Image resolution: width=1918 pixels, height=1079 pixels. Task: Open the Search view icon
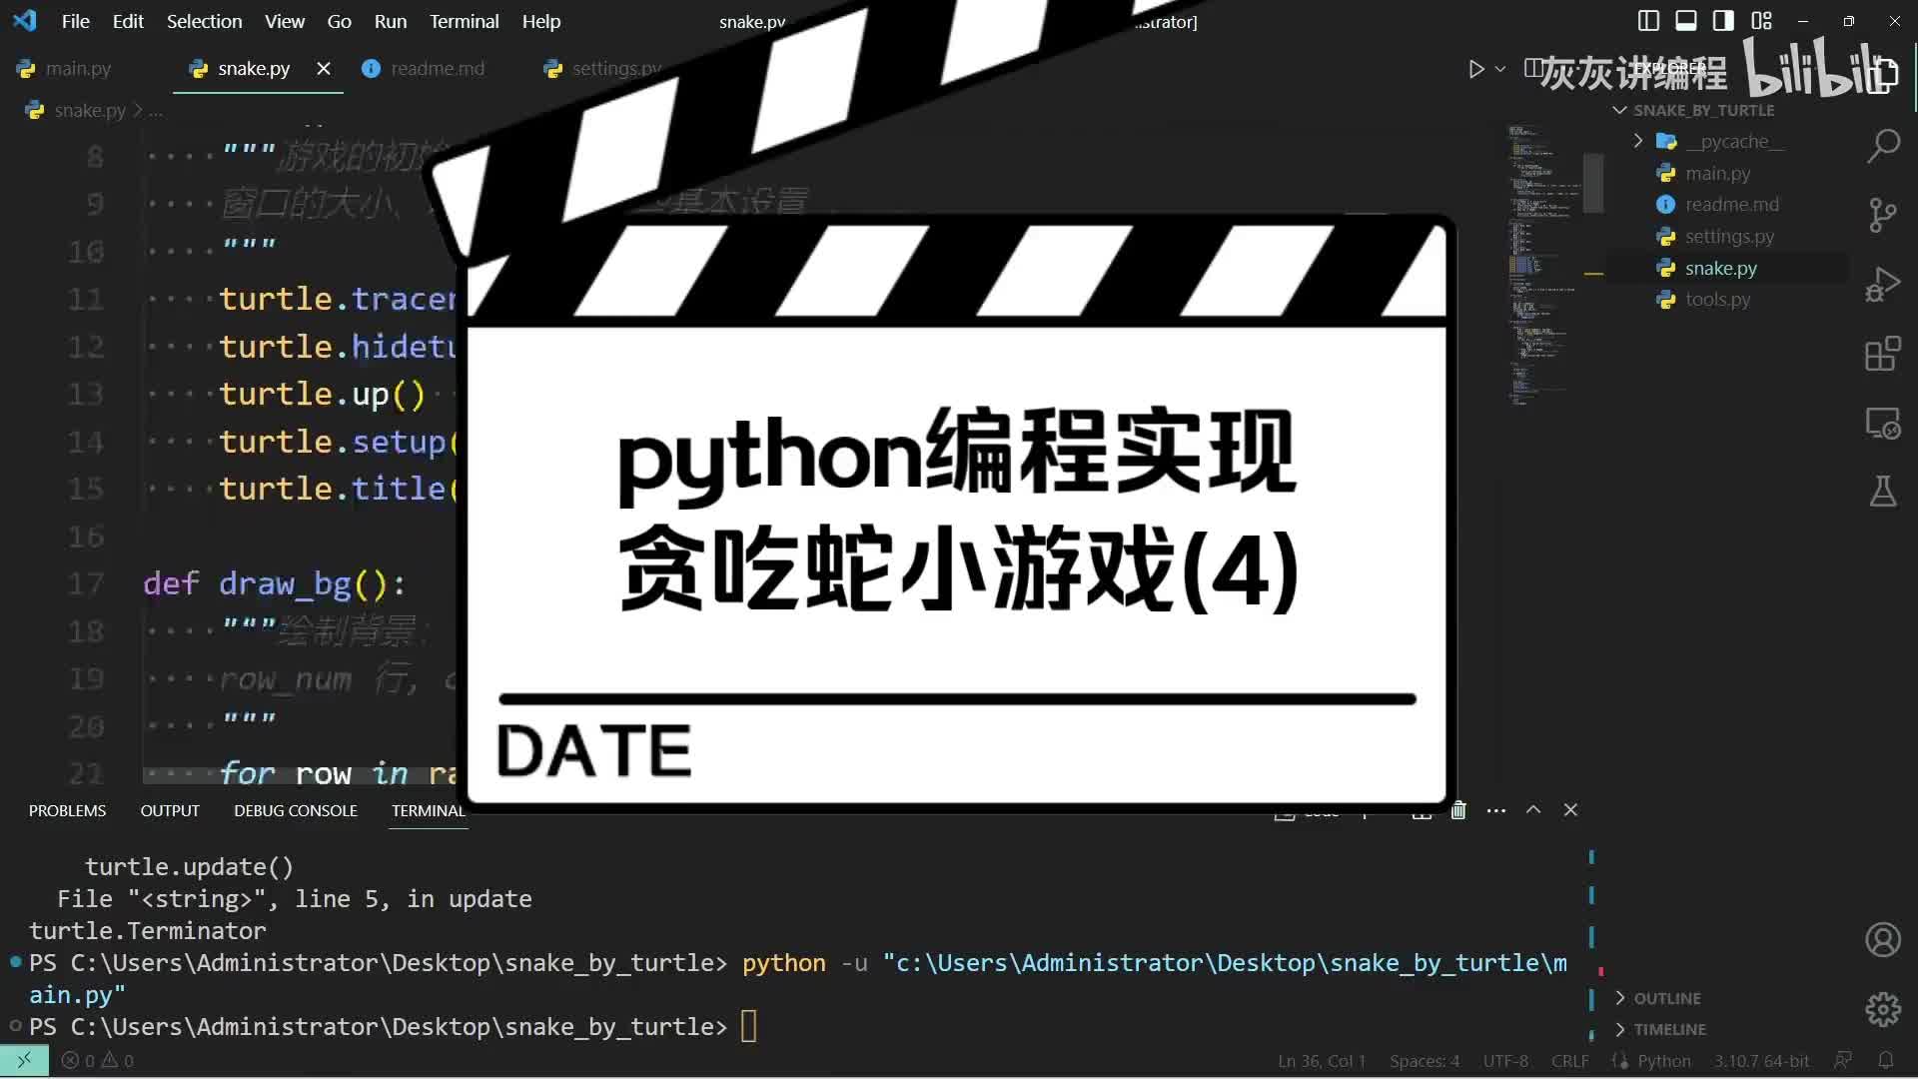[x=1883, y=146]
